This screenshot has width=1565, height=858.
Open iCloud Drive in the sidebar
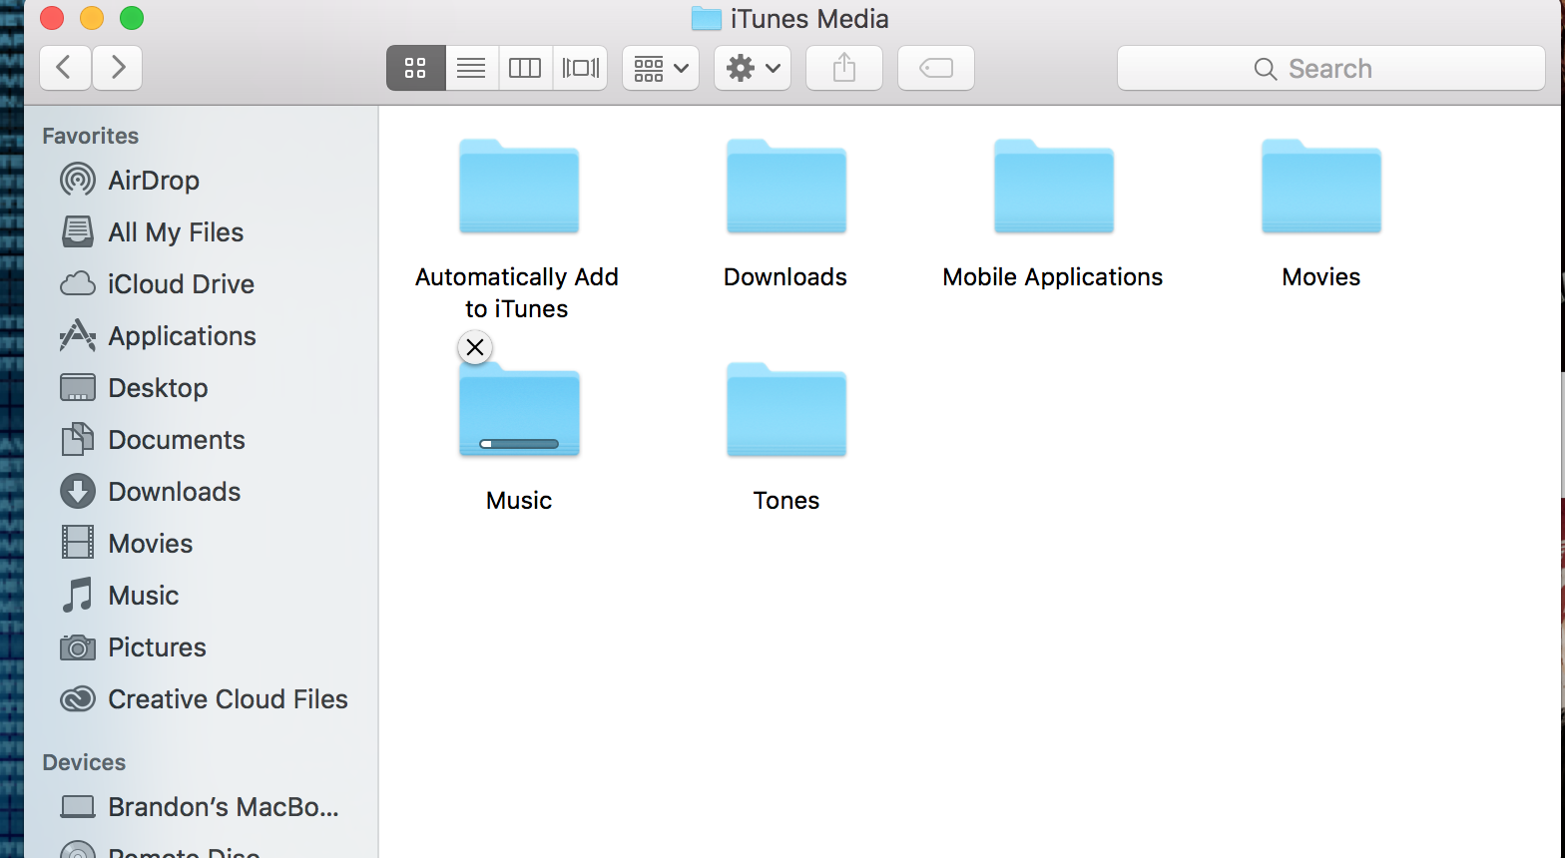coord(200,284)
